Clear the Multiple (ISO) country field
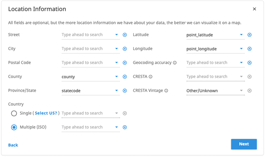 click(125, 127)
